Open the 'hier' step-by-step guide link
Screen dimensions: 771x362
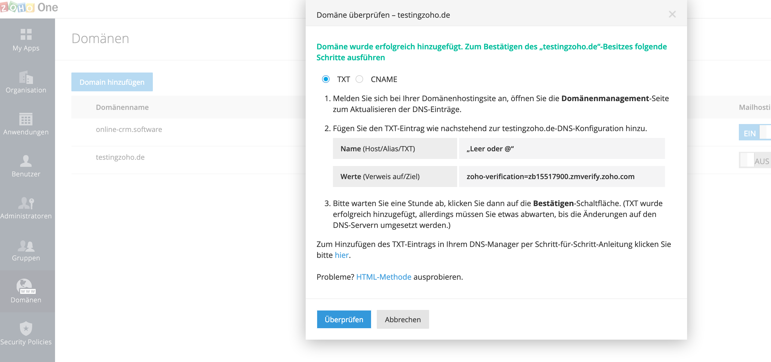click(342, 255)
